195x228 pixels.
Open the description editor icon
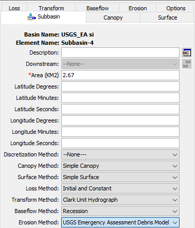tap(187, 52)
